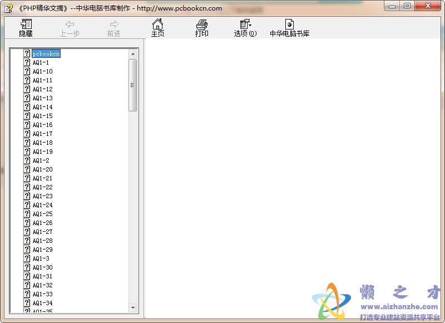Screen dimensions: 445x323
Task: Click the page icon beside AQ1-29
Action: point(27,249)
